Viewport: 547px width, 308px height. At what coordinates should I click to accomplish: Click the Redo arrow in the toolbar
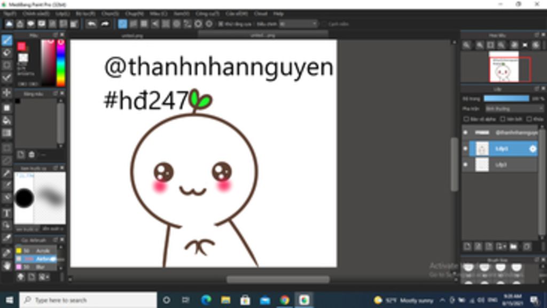point(105,24)
